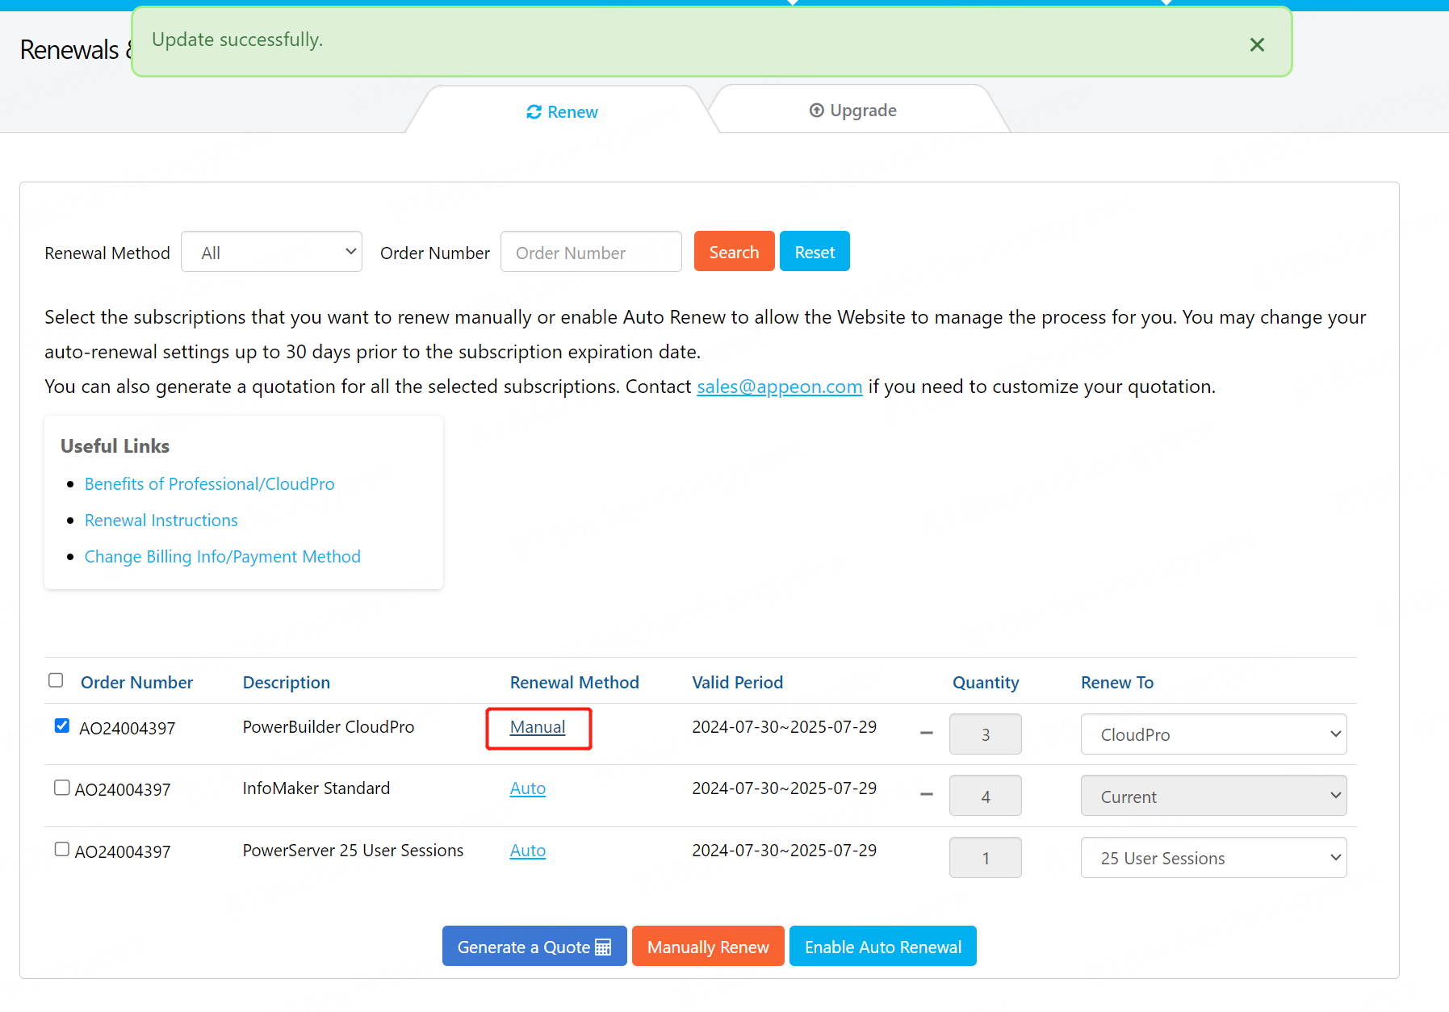This screenshot has width=1449, height=1012.
Task: Open the Renewal Instructions link
Action: pyautogui.click(x=161, y=520)
